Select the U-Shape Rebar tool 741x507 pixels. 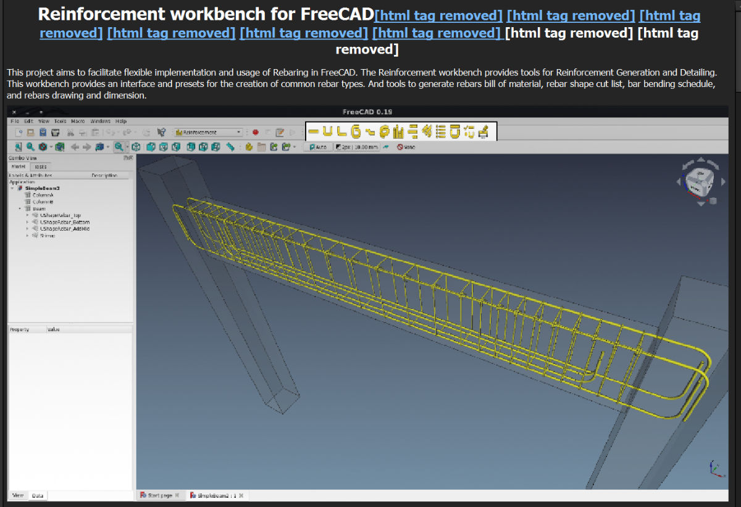[328, 131]
